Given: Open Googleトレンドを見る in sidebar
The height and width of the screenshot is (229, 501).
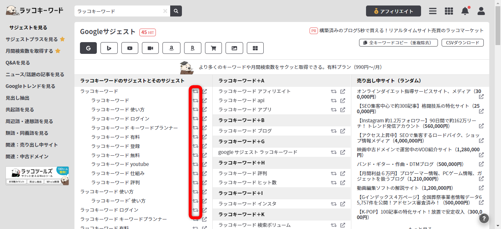Looking at the screenshot, I should pos(30,86).
